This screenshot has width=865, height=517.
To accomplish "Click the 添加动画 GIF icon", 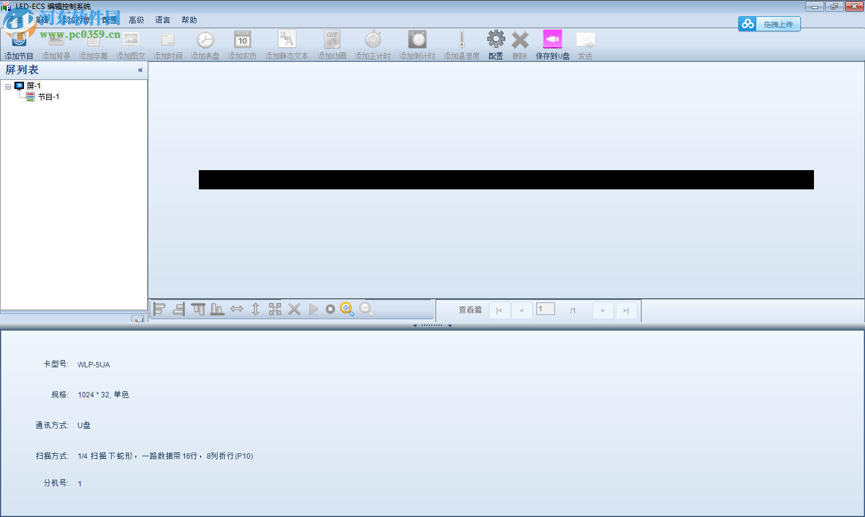I will tap(332, 40).
